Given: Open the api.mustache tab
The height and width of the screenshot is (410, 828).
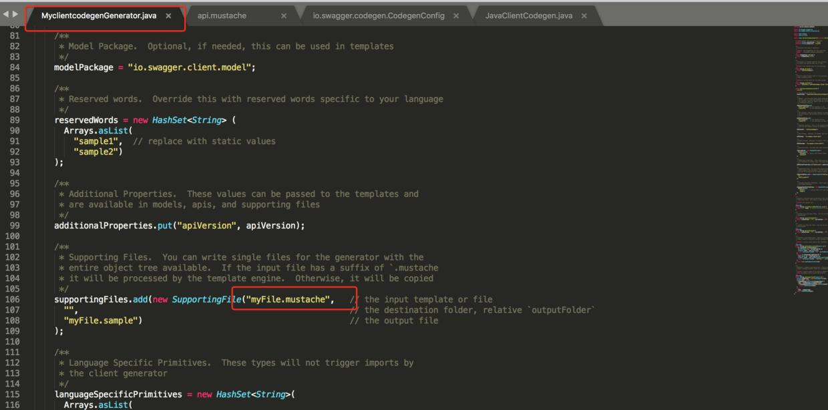Looking at the screenshot, I should 222,15.
